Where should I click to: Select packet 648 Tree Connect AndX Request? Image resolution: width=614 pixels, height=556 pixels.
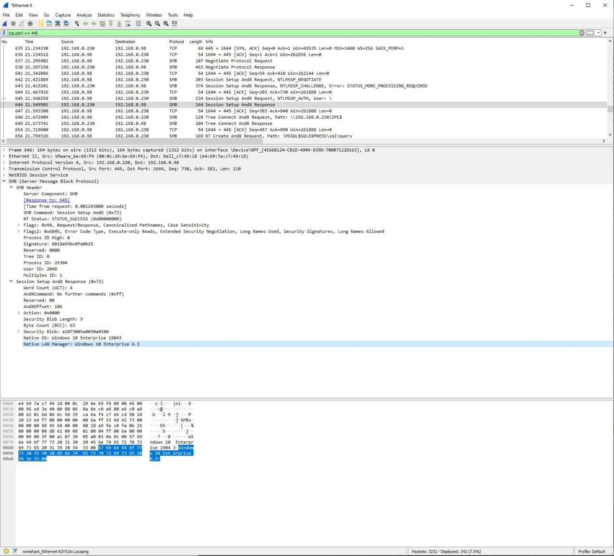point(303,117)
